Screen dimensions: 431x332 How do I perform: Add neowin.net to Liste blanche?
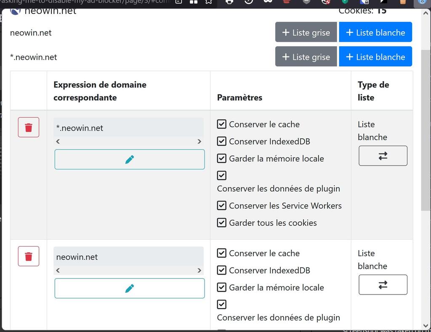(x=375, y=32)
